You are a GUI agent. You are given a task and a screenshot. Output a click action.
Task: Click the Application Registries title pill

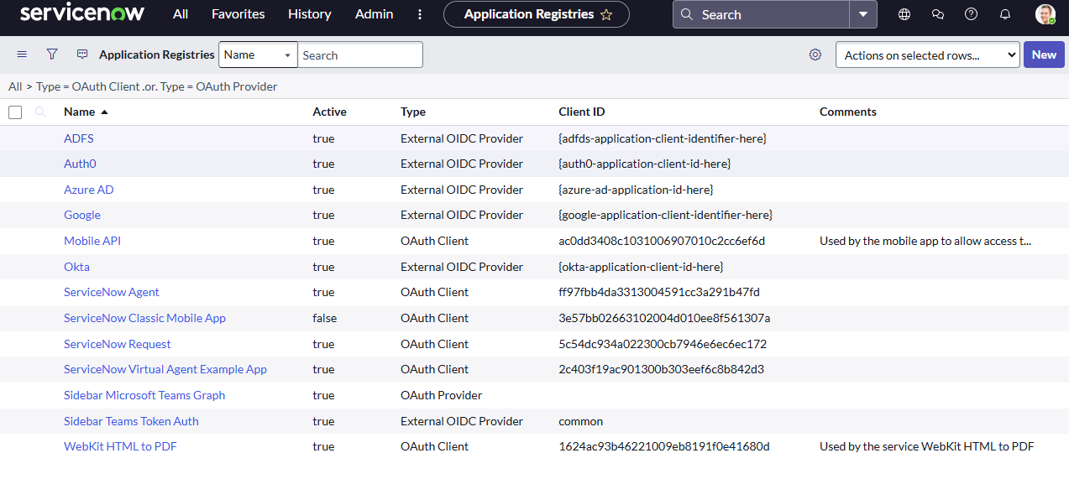pos(537,14)
